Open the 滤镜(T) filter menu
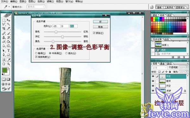Viewport: 190px width, 118px height. (50, 2)
